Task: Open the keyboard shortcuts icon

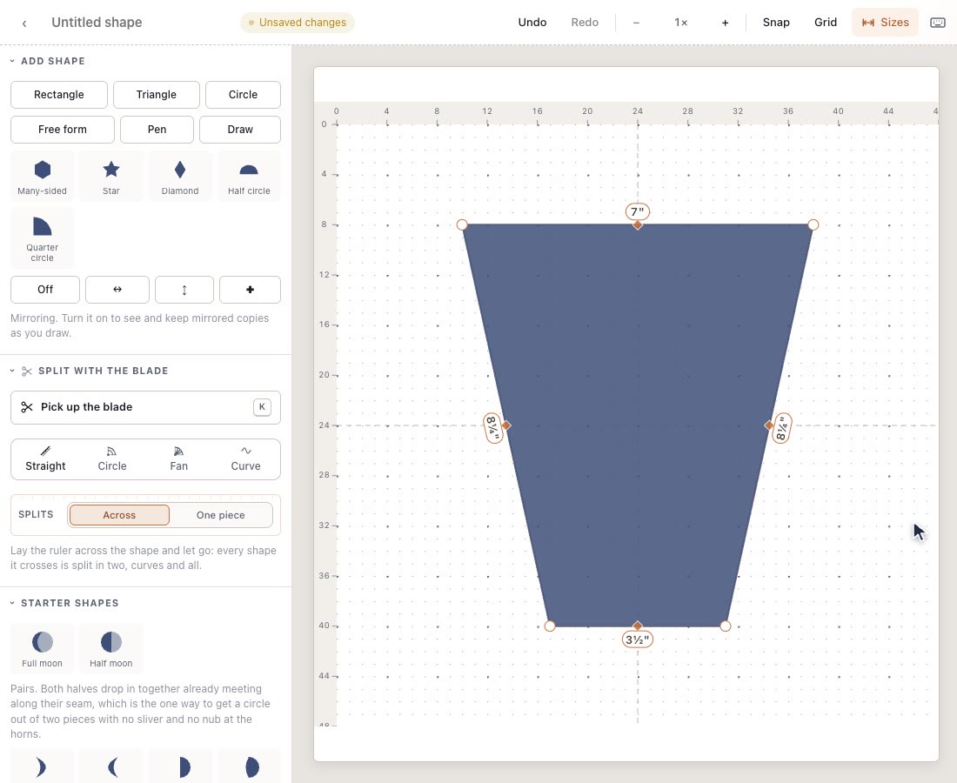Action: pyautogui.click(x=938, y=23)
